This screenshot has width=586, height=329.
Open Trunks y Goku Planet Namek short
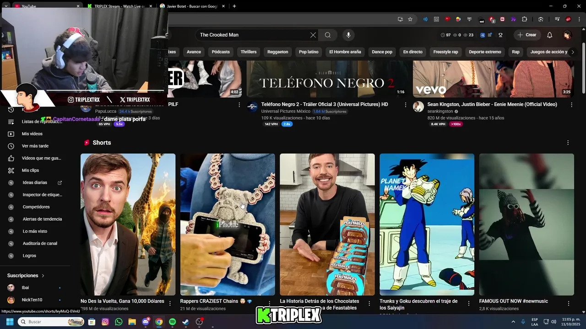click(427, 224)
